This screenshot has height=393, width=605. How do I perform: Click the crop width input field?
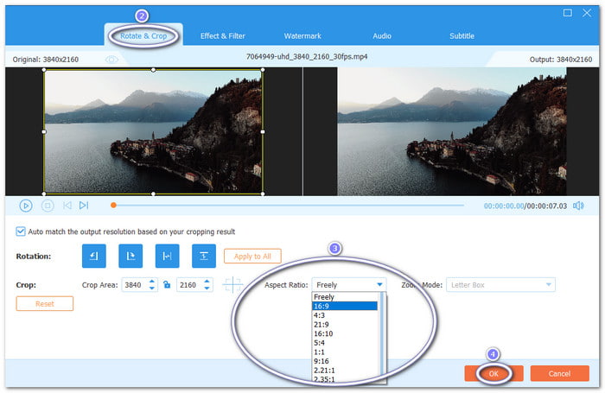tap(135, 285)
